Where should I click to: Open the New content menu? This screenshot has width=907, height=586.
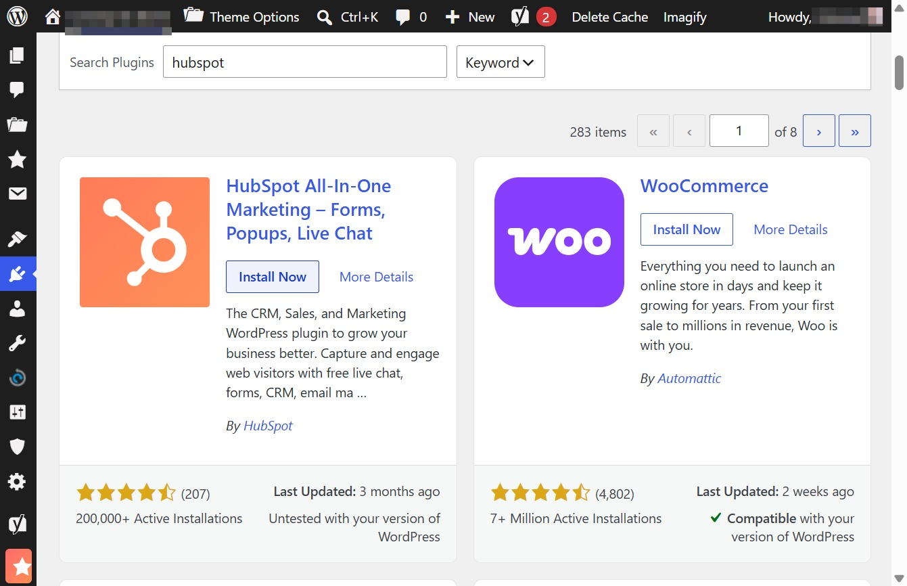click(469, 16)
